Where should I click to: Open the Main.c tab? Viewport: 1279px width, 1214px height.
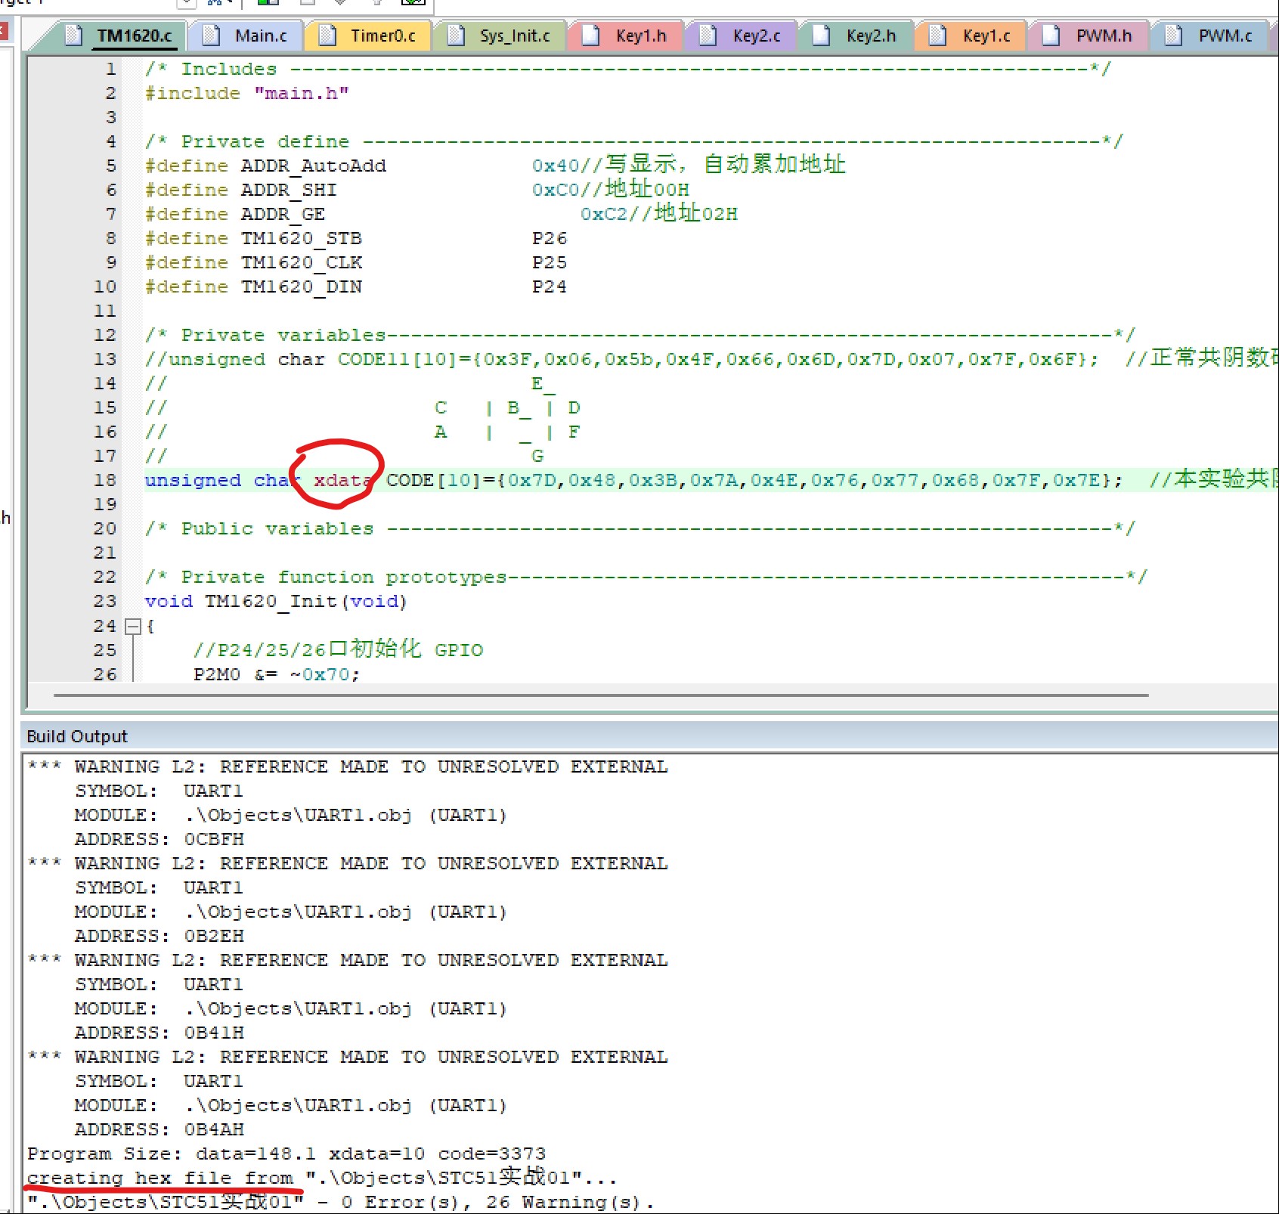pos(247,36)
